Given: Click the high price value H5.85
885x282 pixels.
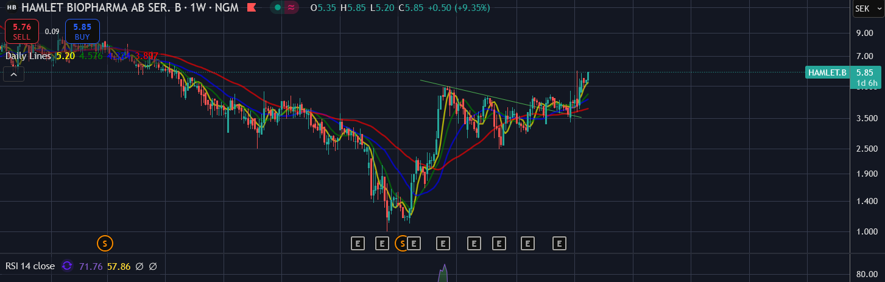Looking at the screenshot, I should [353, 8].
